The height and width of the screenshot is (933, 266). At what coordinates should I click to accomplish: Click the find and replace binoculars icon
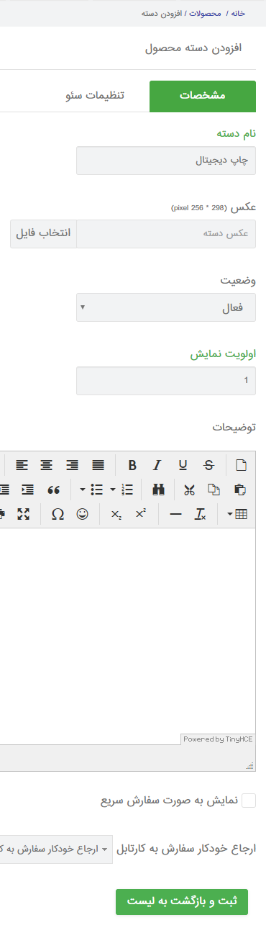(159, 490)
